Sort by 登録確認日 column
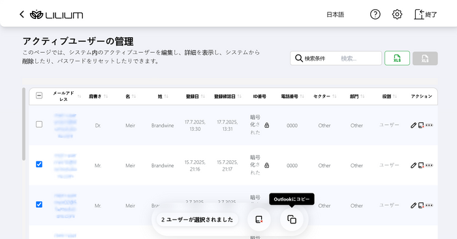Image resolution: width=457 pixels, height=239 pixels. coord(240,96)
